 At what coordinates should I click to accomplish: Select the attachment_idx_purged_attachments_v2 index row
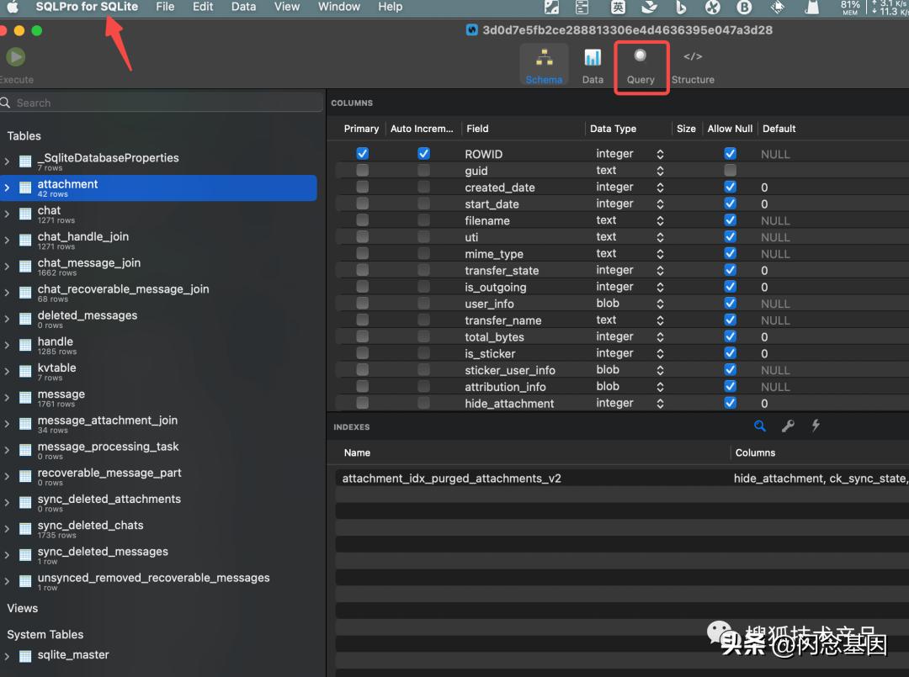(452, 479)
